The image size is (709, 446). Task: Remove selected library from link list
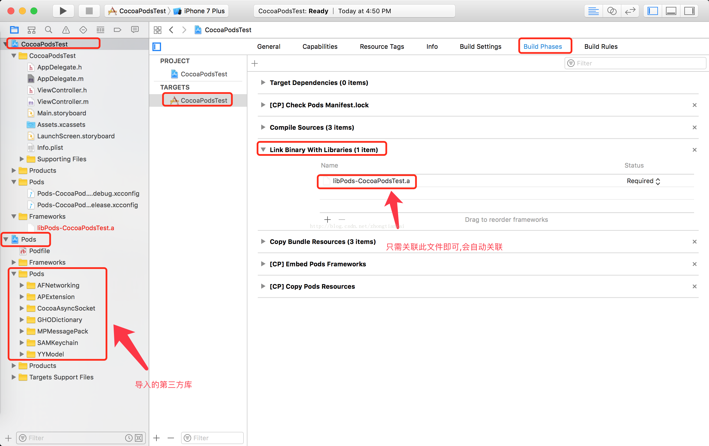[342, 220]
